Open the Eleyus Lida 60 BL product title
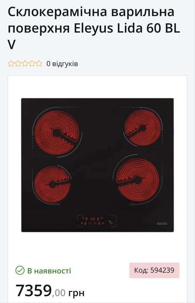 (94, 28)
